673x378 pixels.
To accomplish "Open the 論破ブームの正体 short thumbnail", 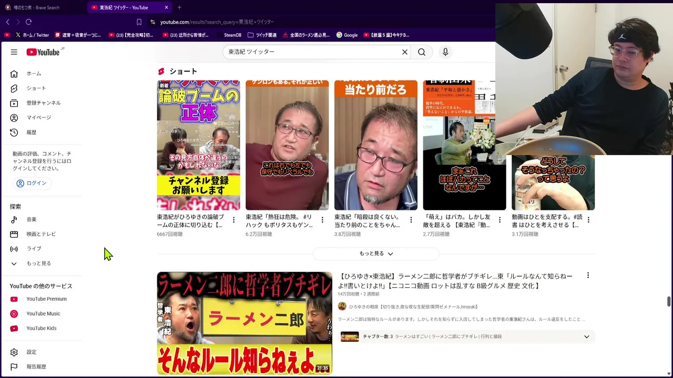I will 198,145.
